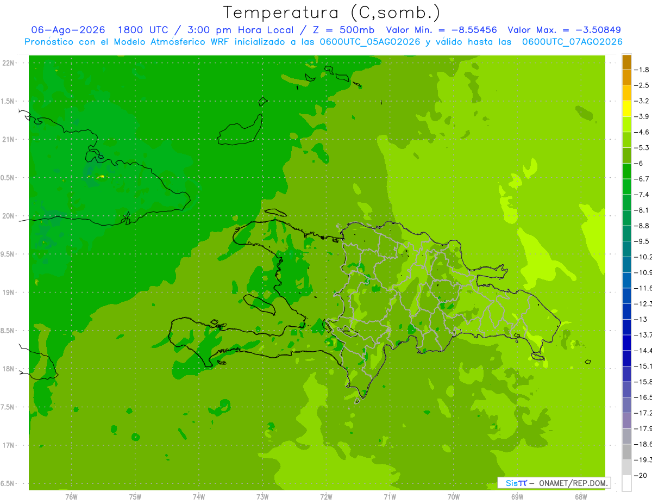Click the '71W' longitude label
The width and height of the screenshot is (652, 504).
390,496
